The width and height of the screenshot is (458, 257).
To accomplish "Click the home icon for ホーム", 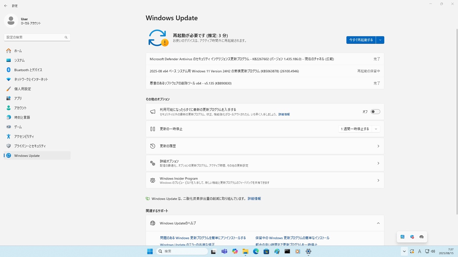I will pyautogui.click(x=9, y=51).
